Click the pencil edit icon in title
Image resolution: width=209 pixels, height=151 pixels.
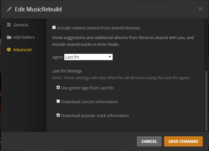tap(9, 9)
